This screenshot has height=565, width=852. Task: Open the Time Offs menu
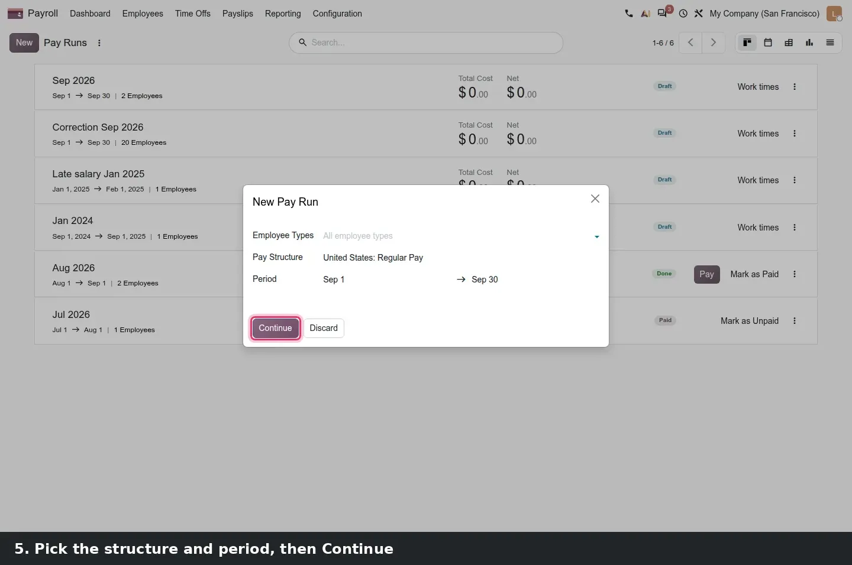[193, 14]
